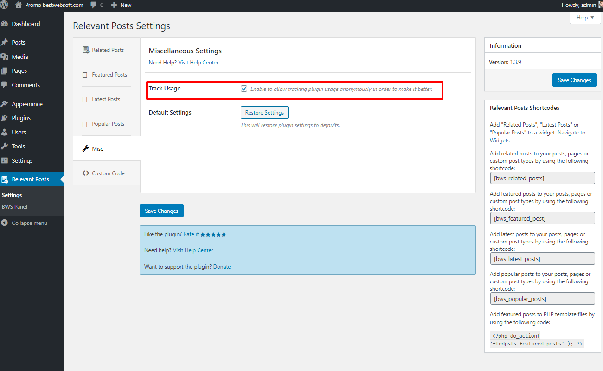Click the Popular Posts tab icon
The height and width of the screenshot is (371, 603).
coord(84,124)
